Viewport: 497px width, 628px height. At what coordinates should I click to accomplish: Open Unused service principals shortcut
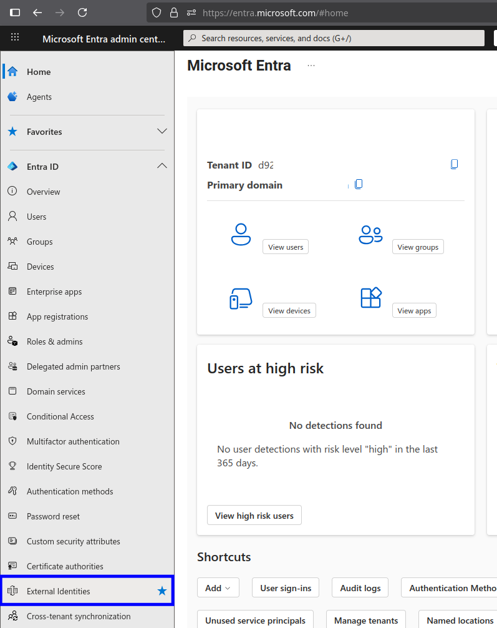(255, 621)
